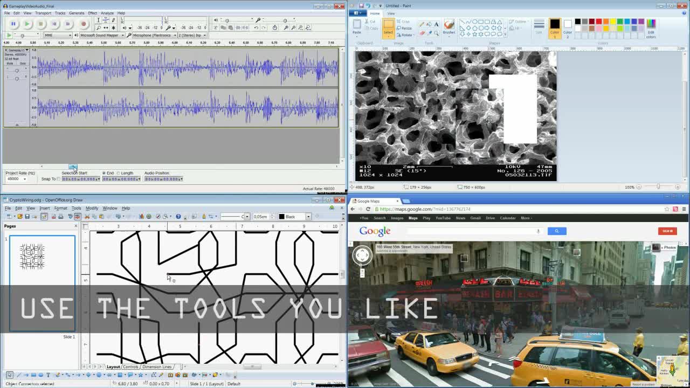Image resolution: width=690 pixels, height=388 pixels.
Task: Select the Length radio button
Action: (120, 173)
